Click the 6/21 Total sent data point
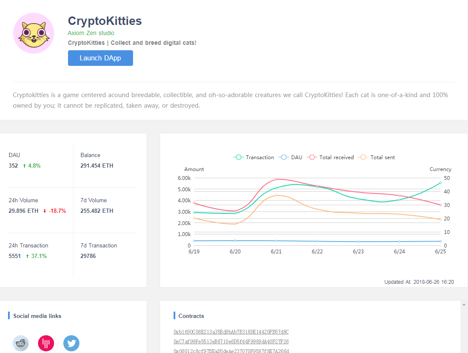Viewport: 468px width, 353px height. pos(276,196)
